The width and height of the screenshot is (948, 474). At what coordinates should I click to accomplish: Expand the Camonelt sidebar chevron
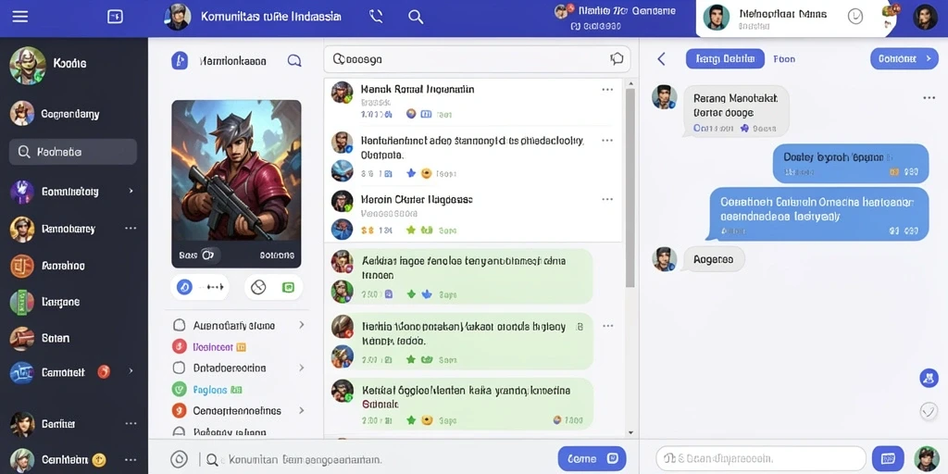[x=131, y=372]
